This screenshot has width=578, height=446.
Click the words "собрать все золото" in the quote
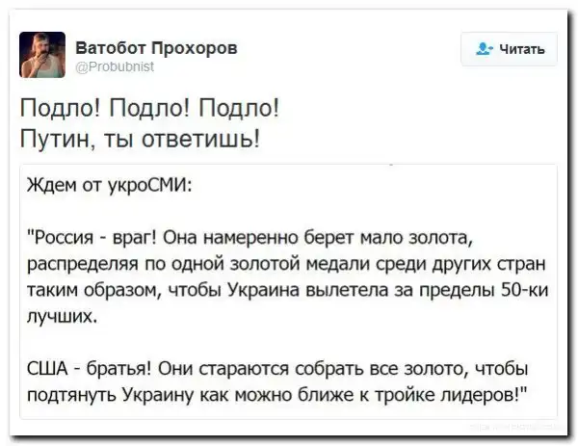pyautogui.click(x=366, y=370)
